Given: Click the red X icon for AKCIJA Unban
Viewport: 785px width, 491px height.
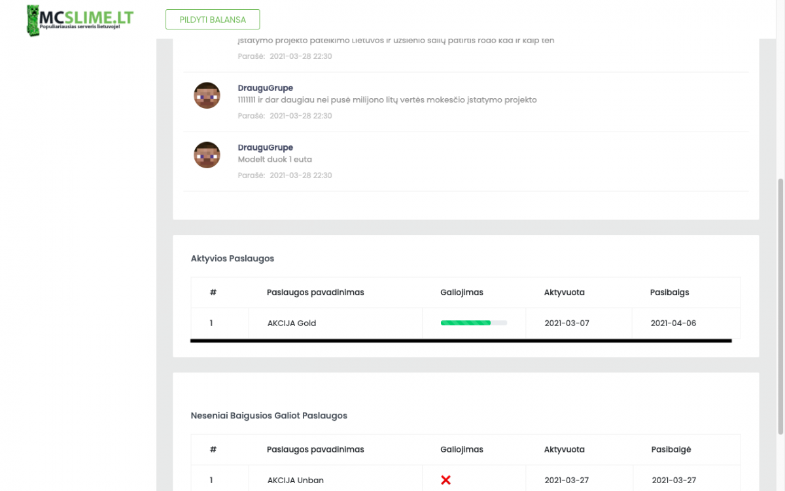Looking at the screenshot, I should [446, 480].
